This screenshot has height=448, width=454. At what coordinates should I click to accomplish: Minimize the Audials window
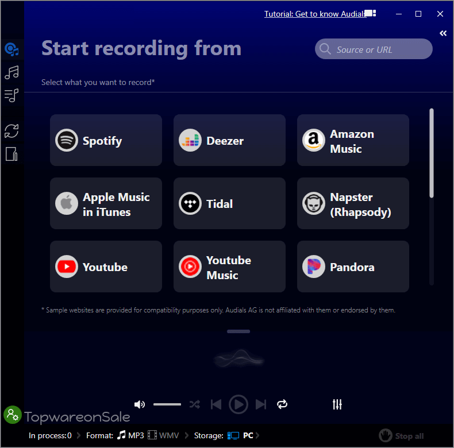(399, 14)
